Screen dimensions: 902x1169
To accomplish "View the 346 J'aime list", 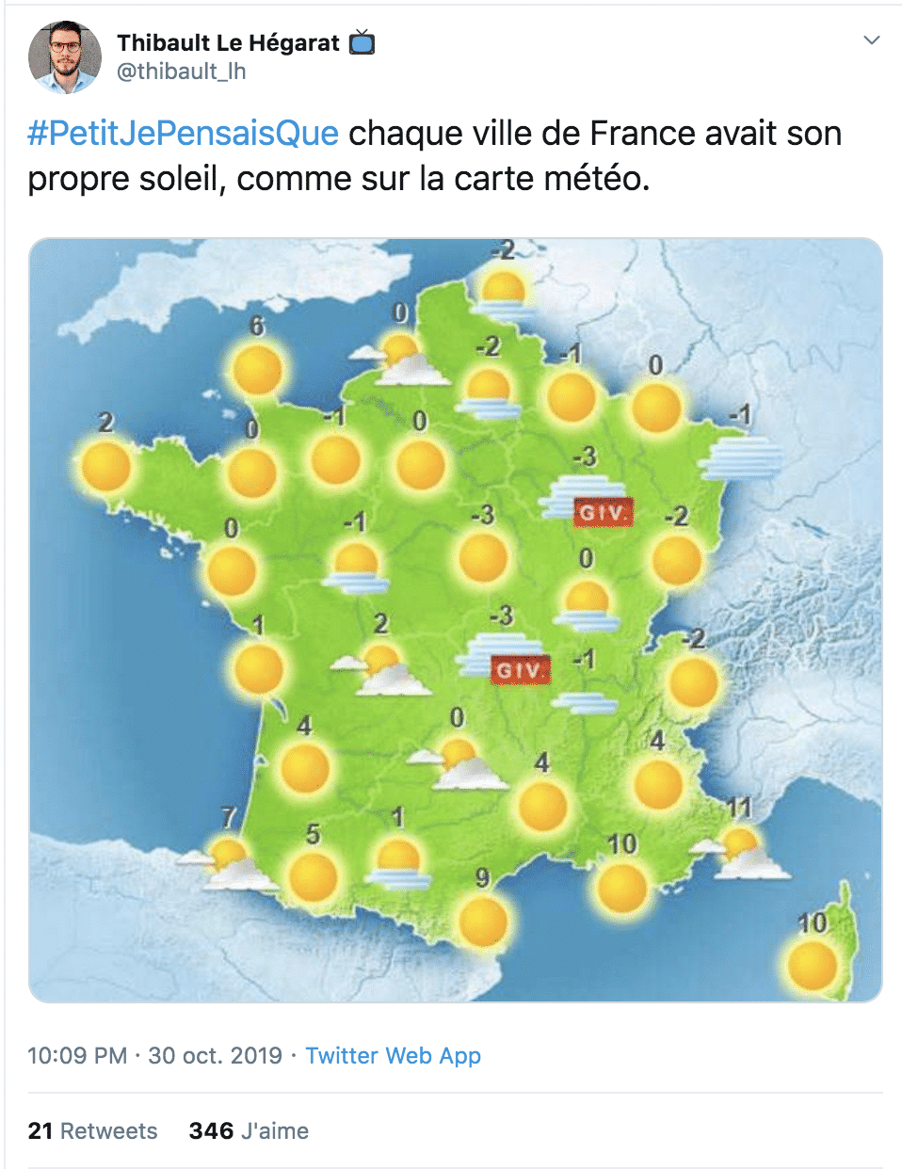I will (x=249, y=1130).
